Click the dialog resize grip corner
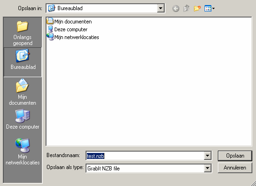This screenshot has width=256, height=186. point(253,184)
